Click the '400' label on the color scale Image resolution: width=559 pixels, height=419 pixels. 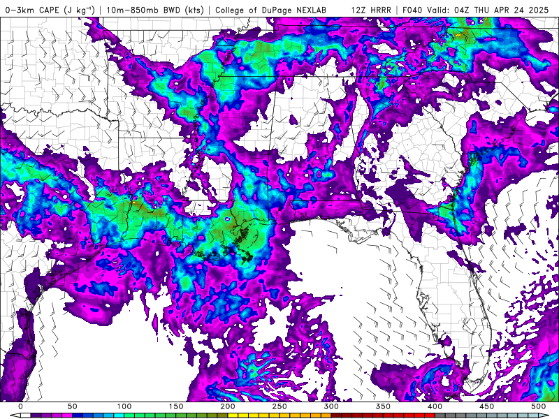[x=435, y=406]
